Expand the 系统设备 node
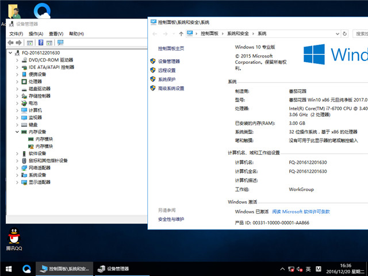The height and width of the screenshot is (276, 368). point(17,175)
